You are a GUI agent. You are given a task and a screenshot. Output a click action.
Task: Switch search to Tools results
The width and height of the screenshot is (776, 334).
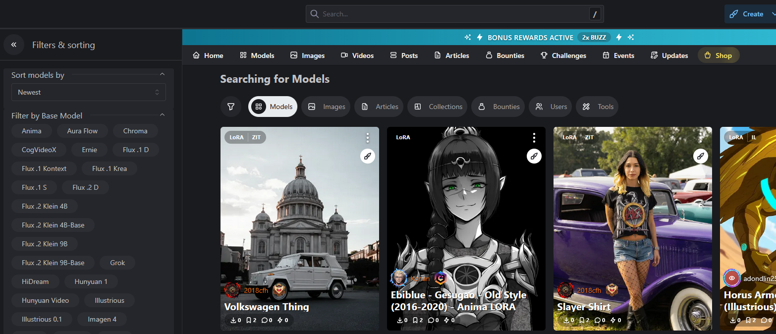(597, 107)
